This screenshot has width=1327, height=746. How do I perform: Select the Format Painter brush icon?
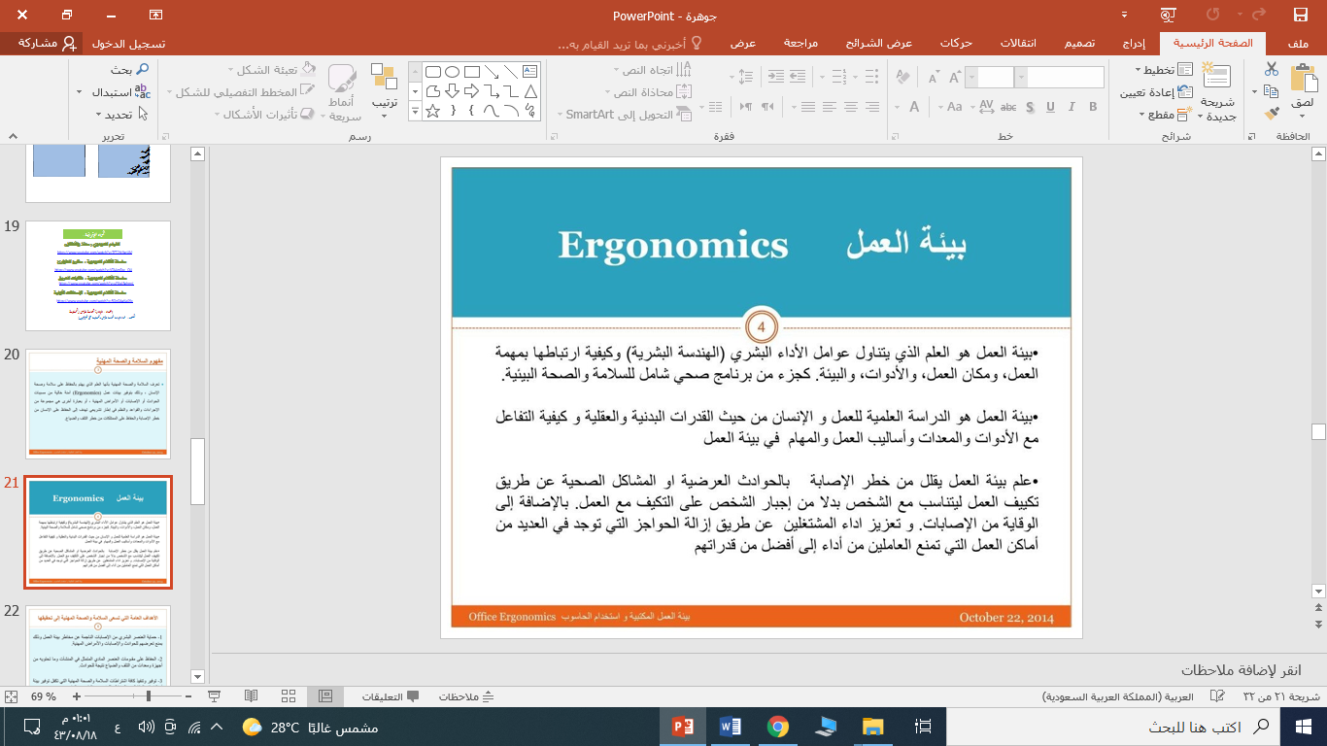pos(1271,114)
